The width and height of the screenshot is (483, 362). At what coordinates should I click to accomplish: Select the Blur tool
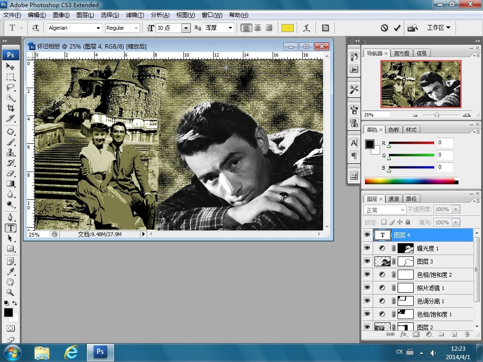pos(10,194)
